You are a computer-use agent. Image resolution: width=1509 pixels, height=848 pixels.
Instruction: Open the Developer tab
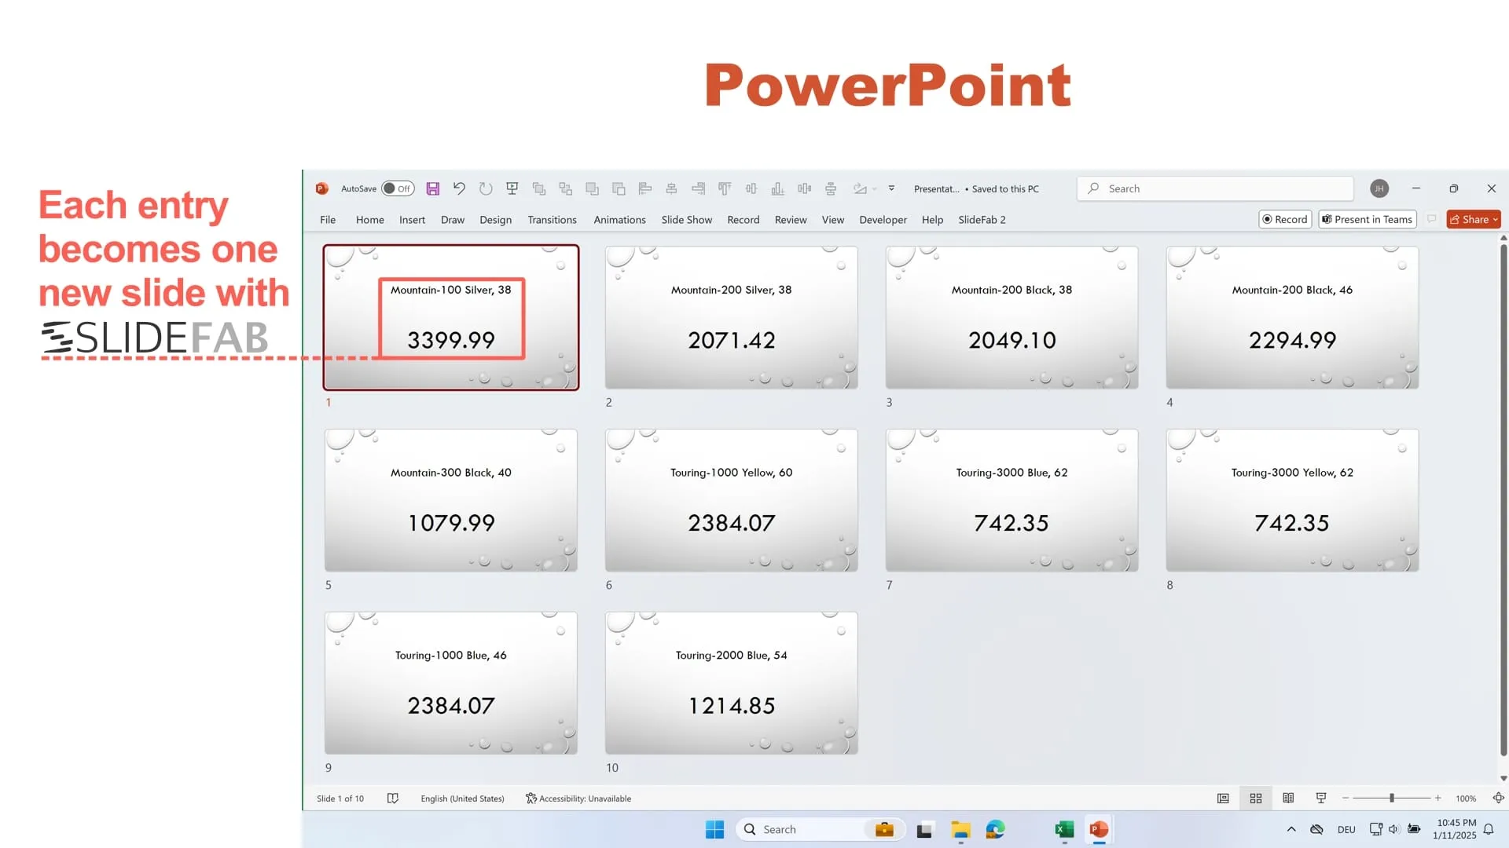click(883, 220)
